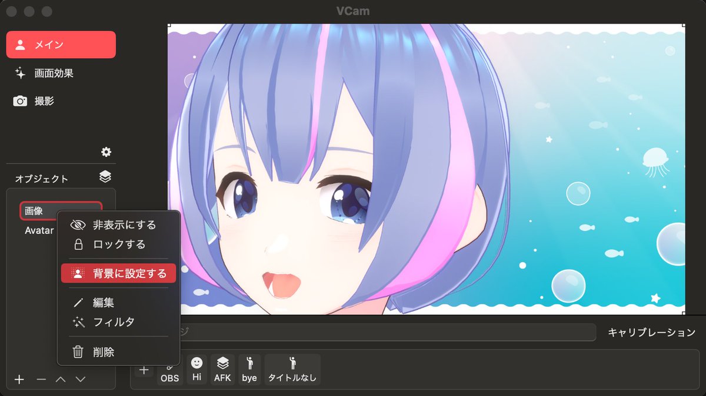Choose 編集 in the context menu
This screenshot has width=706, height=396.
coord(118,303)
